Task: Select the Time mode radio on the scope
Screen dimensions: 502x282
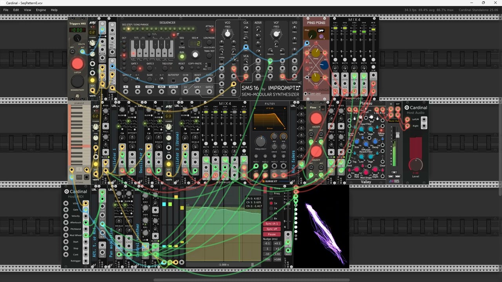Action: pos(271,189)
